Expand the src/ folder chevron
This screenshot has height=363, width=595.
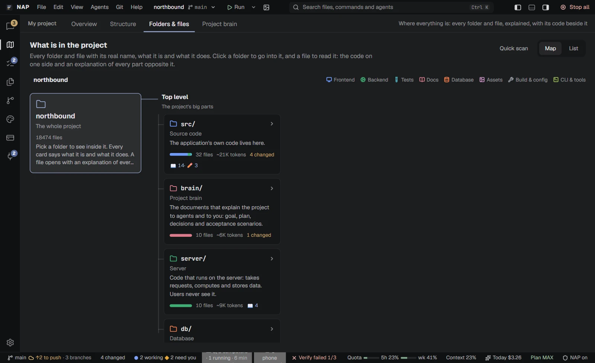pos(272,124)
